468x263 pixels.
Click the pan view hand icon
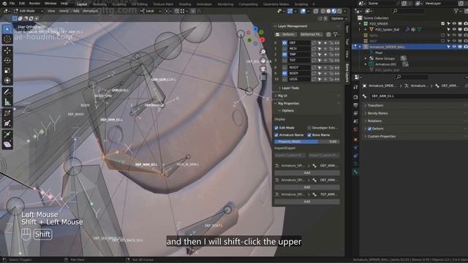263,61
